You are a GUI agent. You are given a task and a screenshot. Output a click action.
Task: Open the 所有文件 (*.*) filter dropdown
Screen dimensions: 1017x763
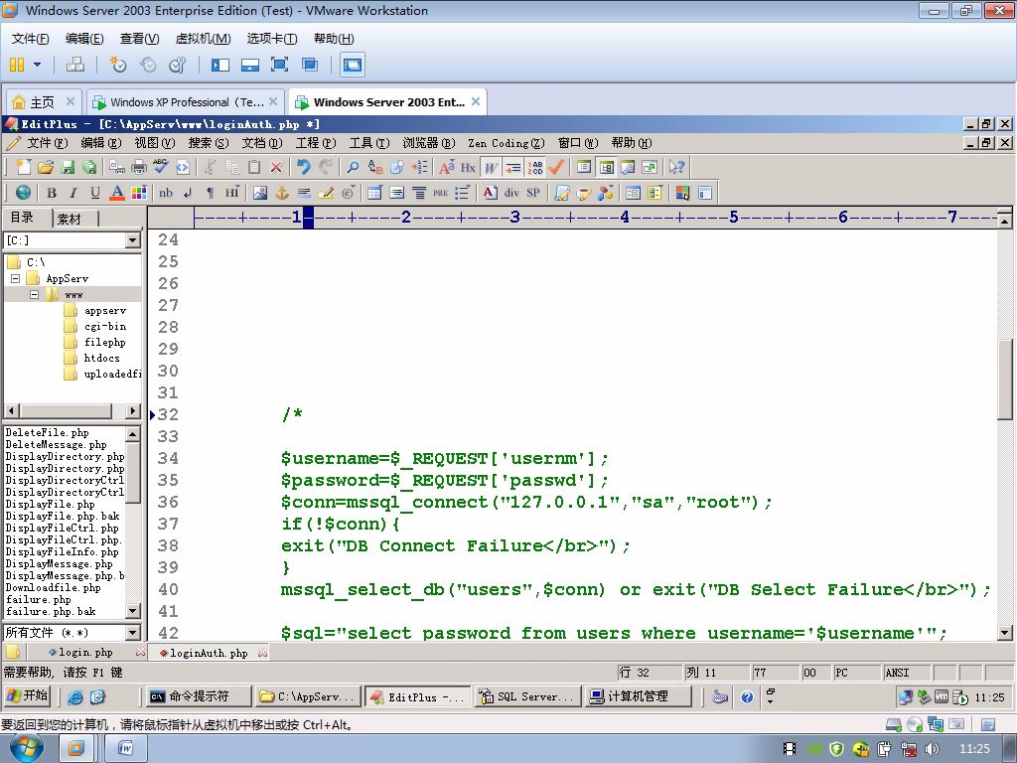click(132, 632)
